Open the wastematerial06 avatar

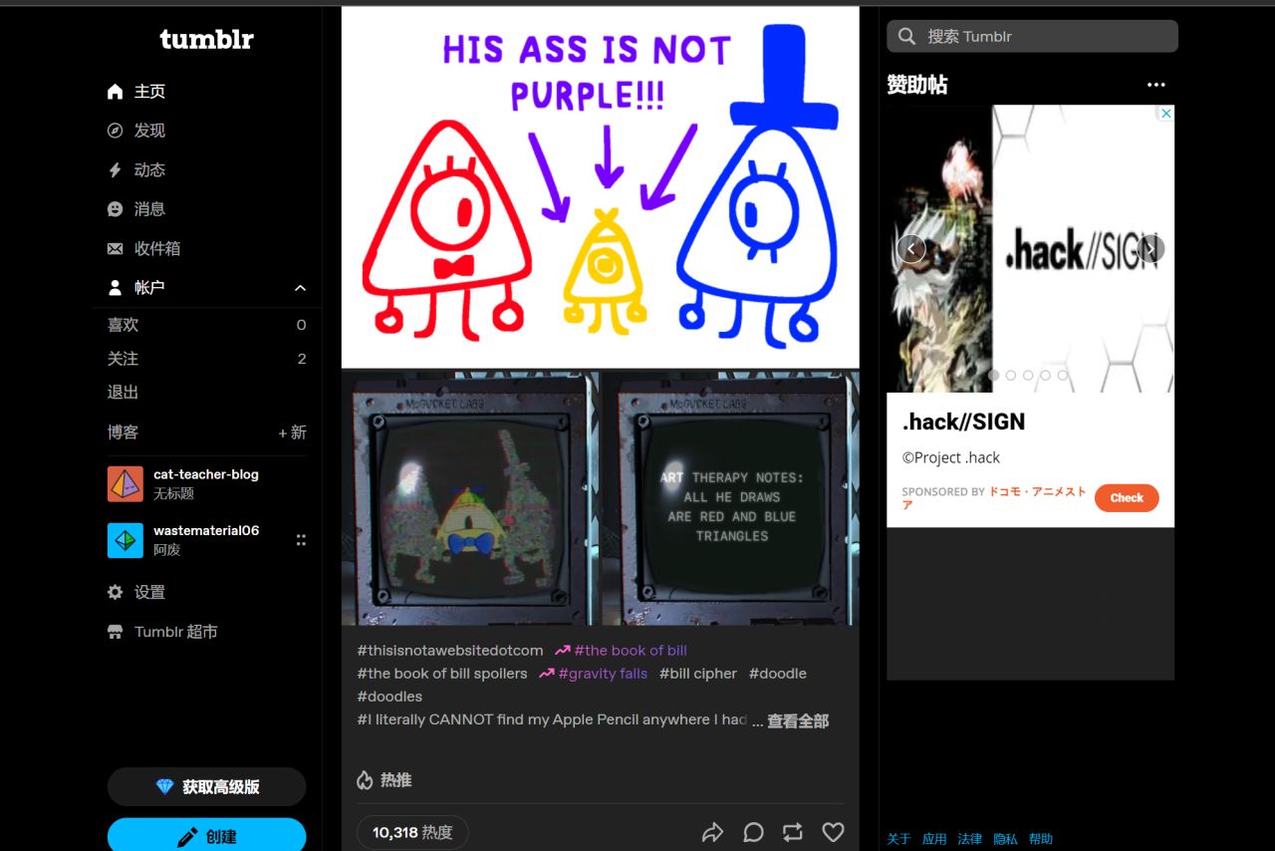(x=126, y=540)
